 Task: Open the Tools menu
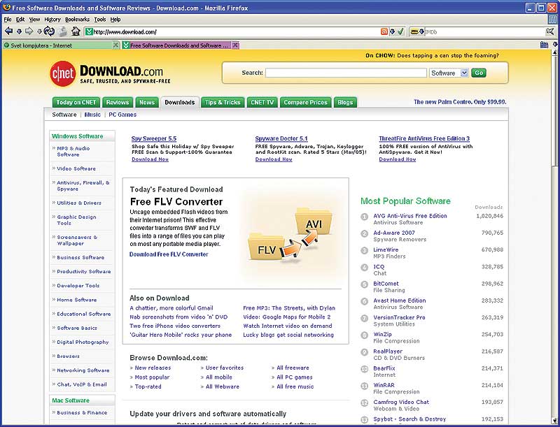[x=100, y=20]
